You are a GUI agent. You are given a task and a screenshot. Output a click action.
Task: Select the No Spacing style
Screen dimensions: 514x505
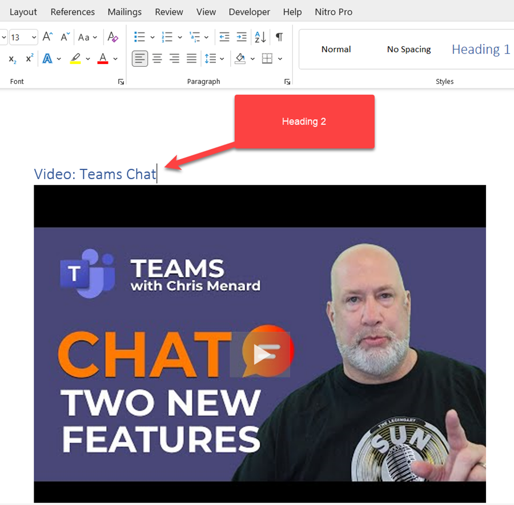408,50
